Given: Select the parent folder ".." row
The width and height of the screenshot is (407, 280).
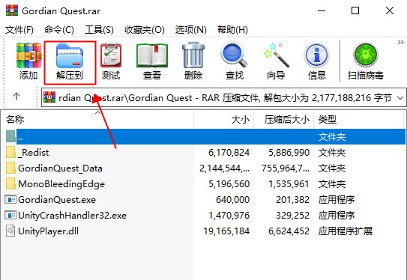Looking at the screenshot, I should (x=205, y=136).
